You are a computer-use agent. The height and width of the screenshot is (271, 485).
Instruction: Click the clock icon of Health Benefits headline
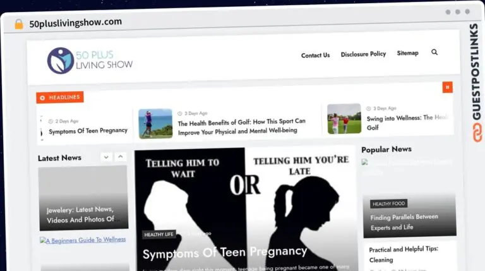pyautogui.click(x=180, y=114)
